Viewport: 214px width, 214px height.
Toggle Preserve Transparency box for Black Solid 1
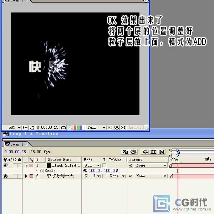tap(104, 165)
